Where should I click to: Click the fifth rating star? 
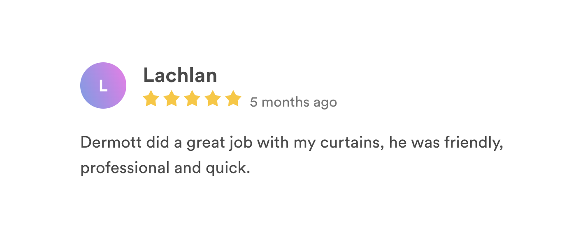tap(233, 99)
